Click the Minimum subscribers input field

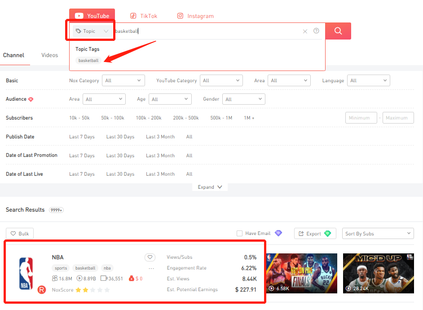[361, 118]
